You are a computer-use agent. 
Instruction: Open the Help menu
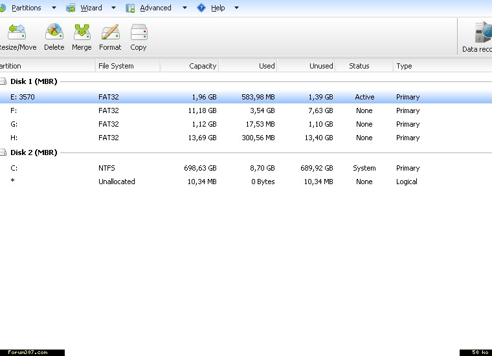pyautogui.click(x=218, y=8)
